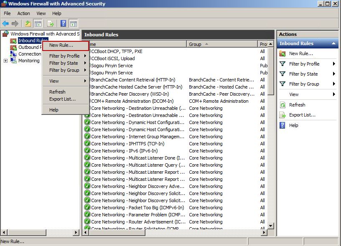Click New Rule icon in Actions pane
Screen dimensions: 341x246
(x=282, y=53)
